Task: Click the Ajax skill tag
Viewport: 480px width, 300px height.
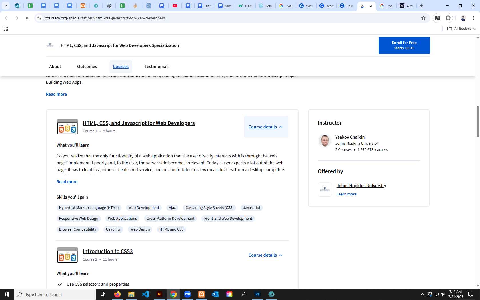Action: 172,208
